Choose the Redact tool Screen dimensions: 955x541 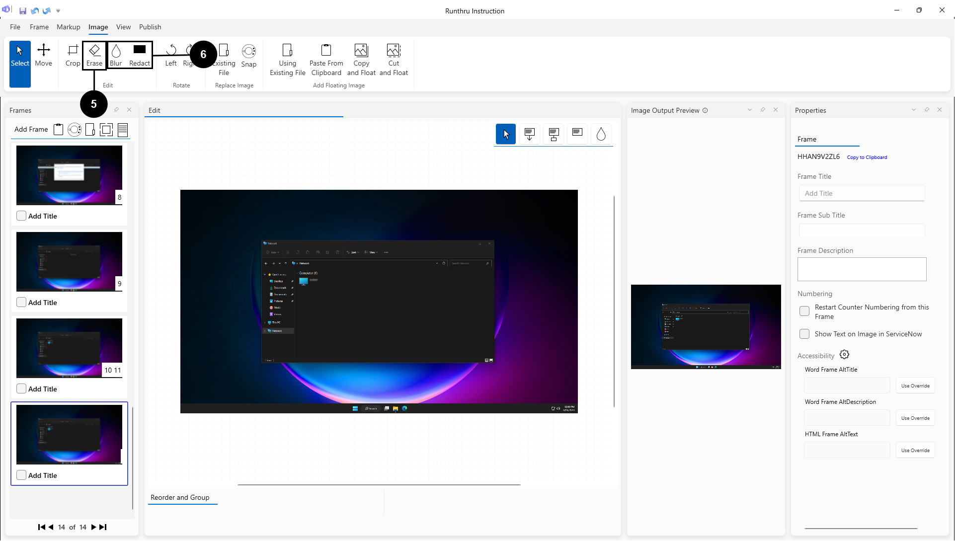140,55
